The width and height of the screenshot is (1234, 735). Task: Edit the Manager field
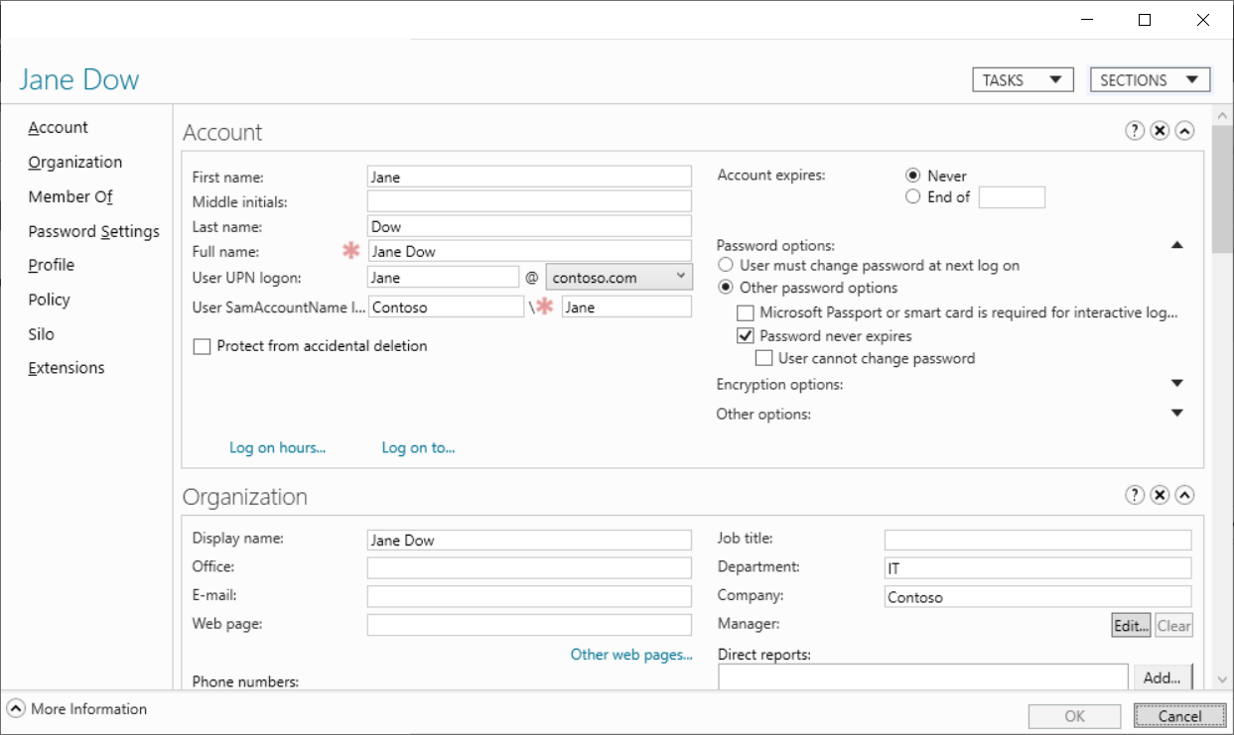pyautogui.click(x=1130, y=625)
